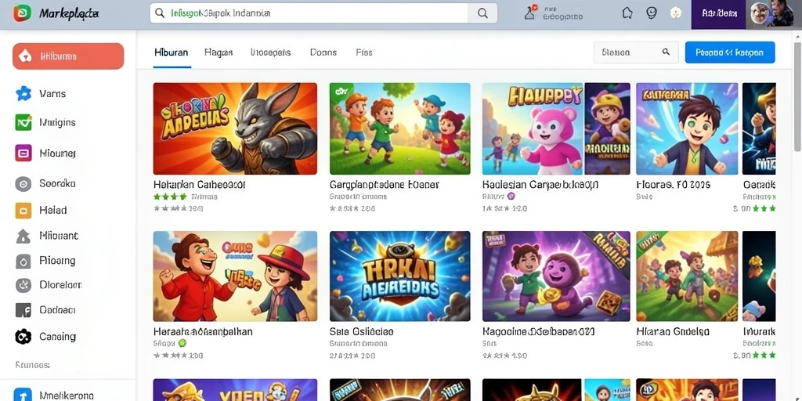
Task: Click the search submit button in top bar
Action: (x=482, y=13)
